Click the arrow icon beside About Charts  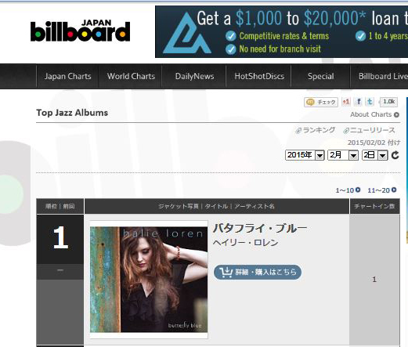(x=396, y=114)
